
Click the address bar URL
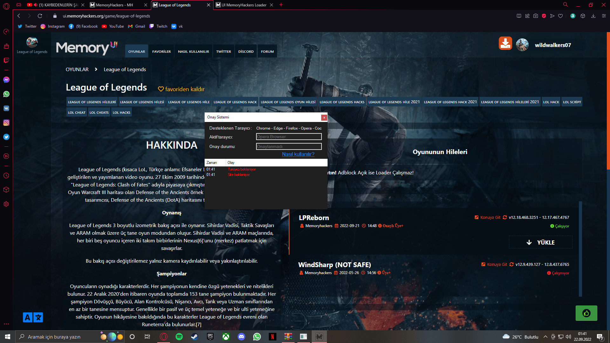[106, 16]
